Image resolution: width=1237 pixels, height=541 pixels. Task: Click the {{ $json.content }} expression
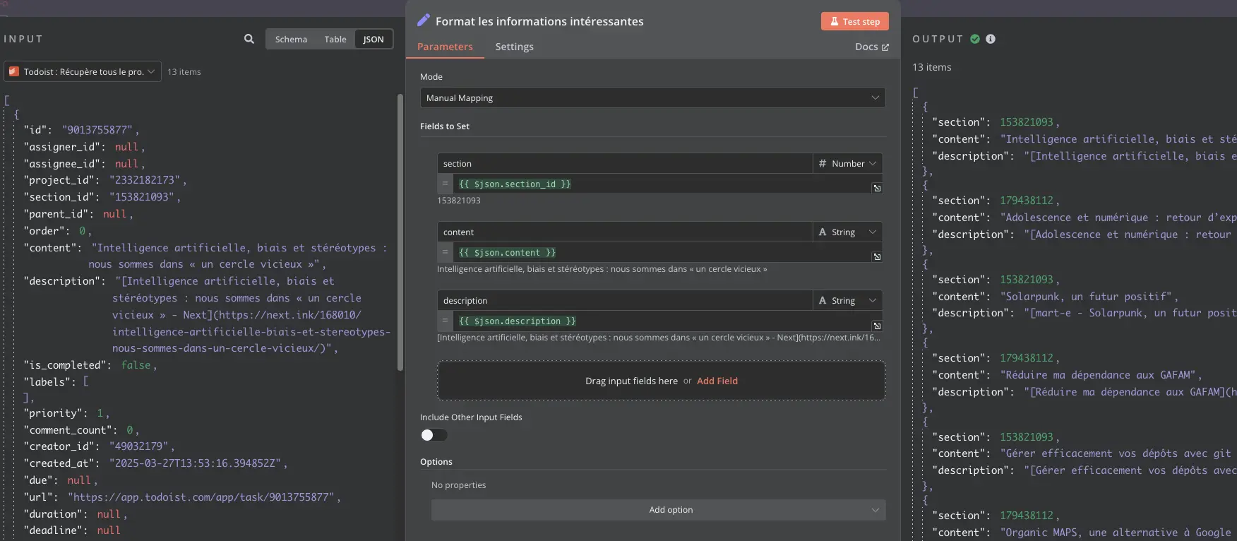507,252
